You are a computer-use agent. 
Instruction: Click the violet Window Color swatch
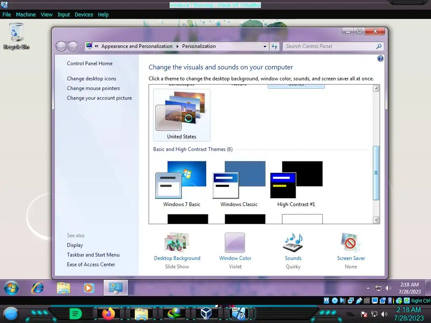(235, 243)
